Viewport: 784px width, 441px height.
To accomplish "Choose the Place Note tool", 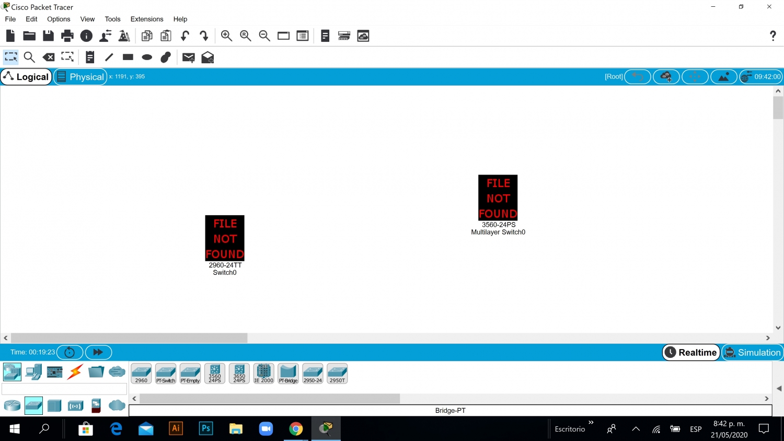I will tap(90, 57).
